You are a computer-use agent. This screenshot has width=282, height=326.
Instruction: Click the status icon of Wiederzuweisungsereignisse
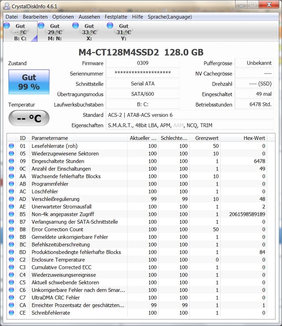pos(11,275)
